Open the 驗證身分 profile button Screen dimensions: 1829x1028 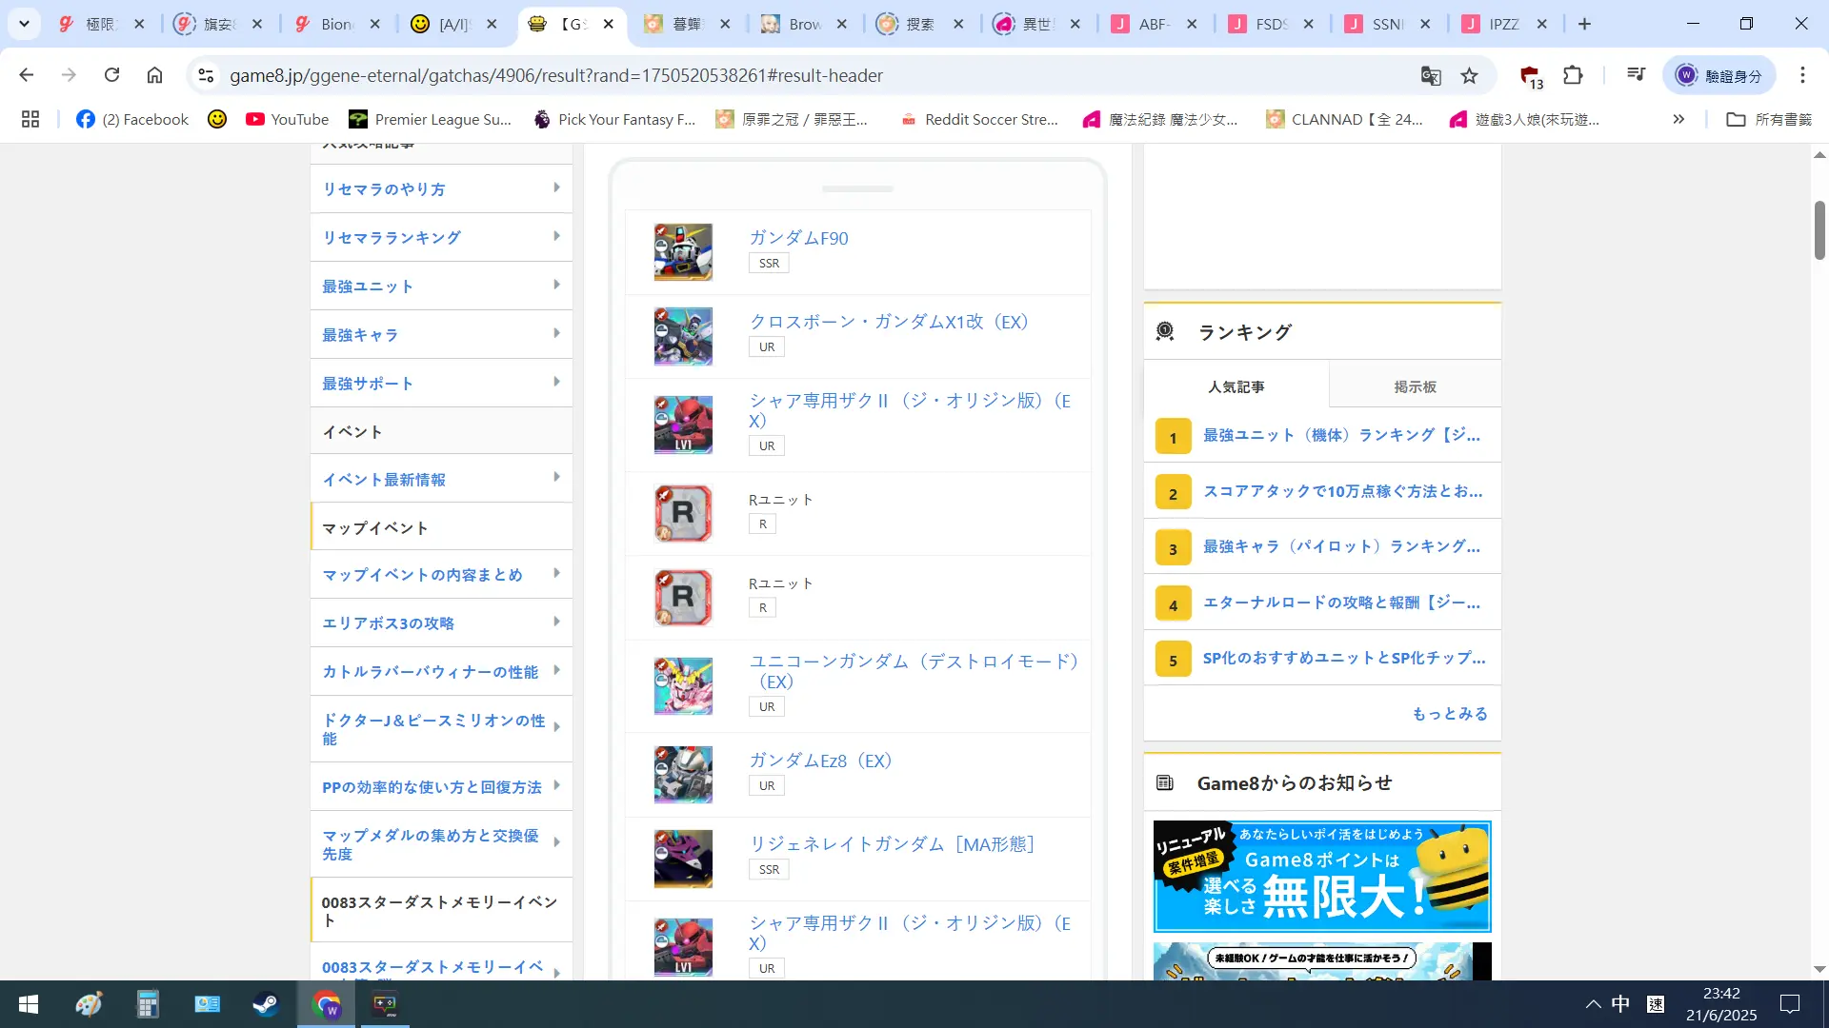[1719, 75]
